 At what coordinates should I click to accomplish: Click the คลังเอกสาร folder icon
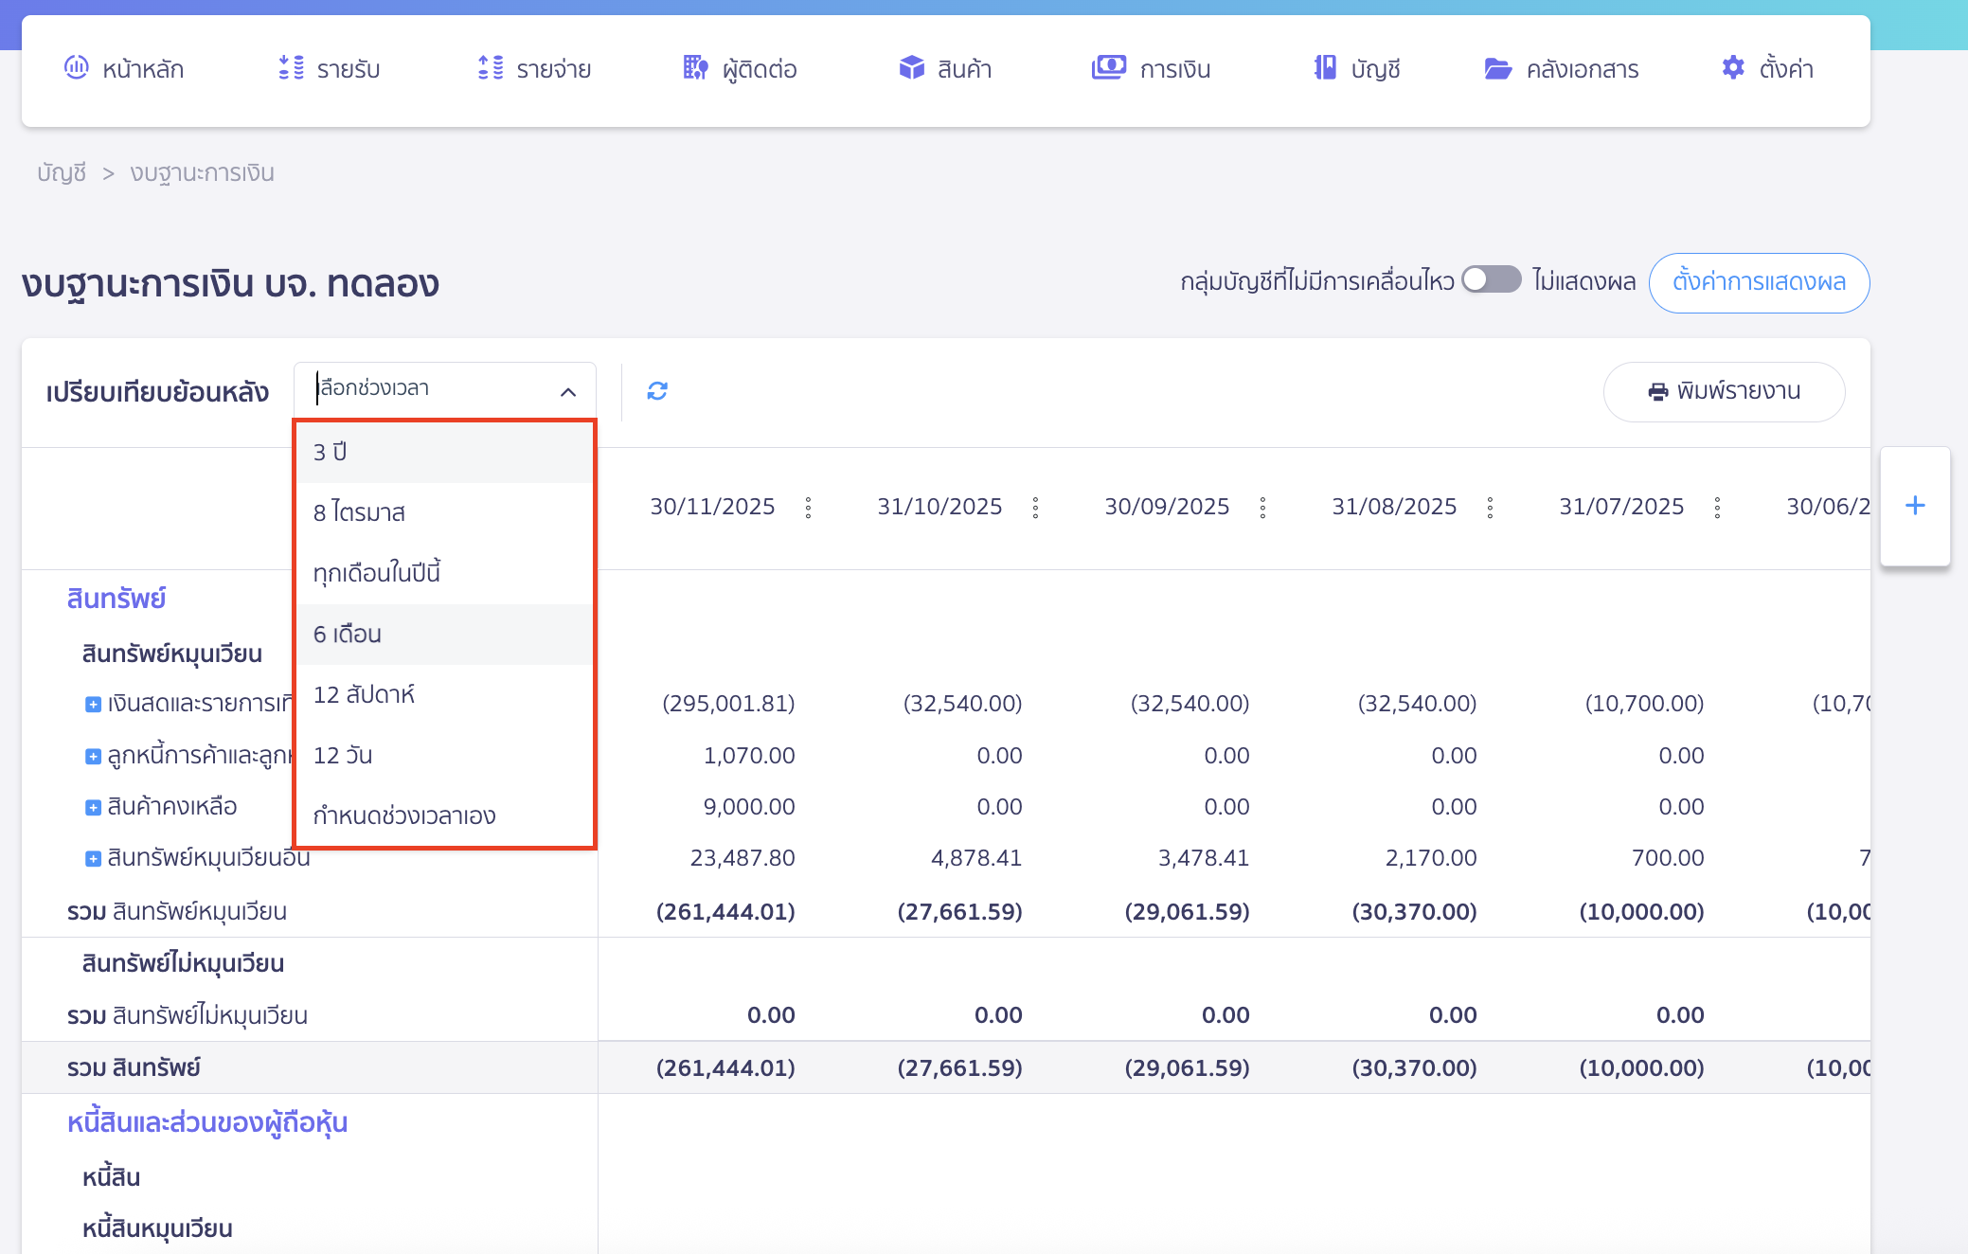coord(1497,68)
